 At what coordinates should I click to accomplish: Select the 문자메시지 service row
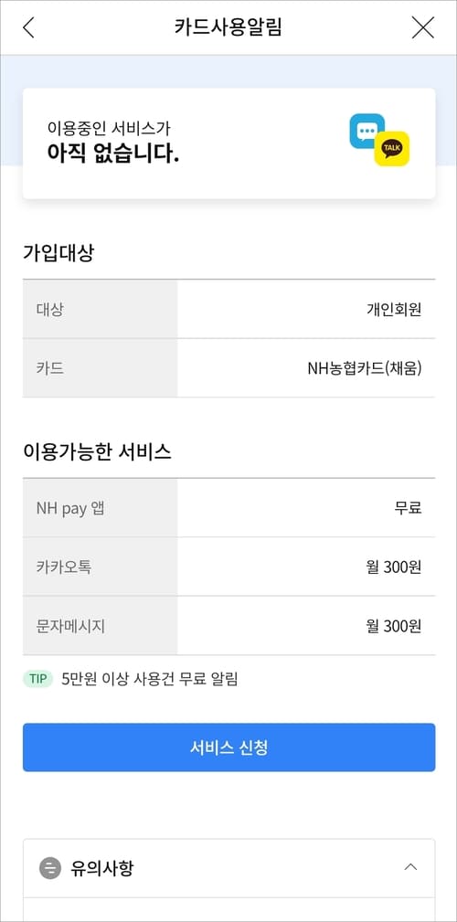click(x=228, y=626)
